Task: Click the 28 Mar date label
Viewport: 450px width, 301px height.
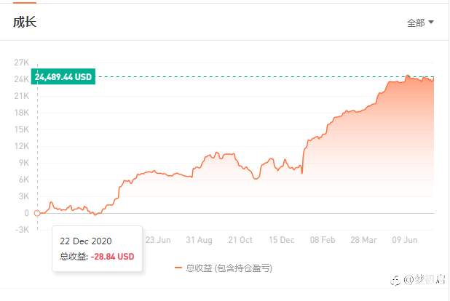Action: (x=364, y=240)
